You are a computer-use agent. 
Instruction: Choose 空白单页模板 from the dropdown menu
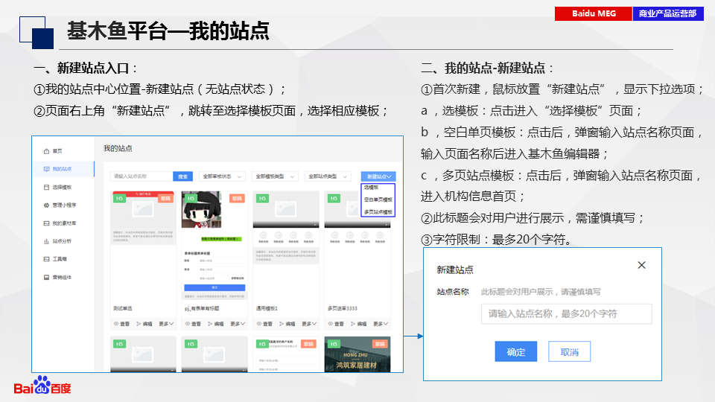click(x=378, y=200)
